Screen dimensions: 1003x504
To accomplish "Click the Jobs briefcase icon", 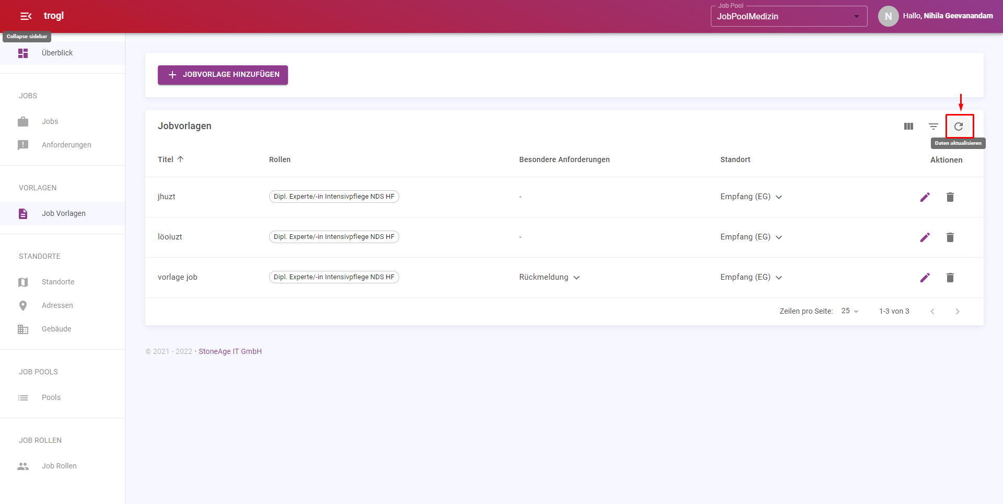I will pos(23,122).
